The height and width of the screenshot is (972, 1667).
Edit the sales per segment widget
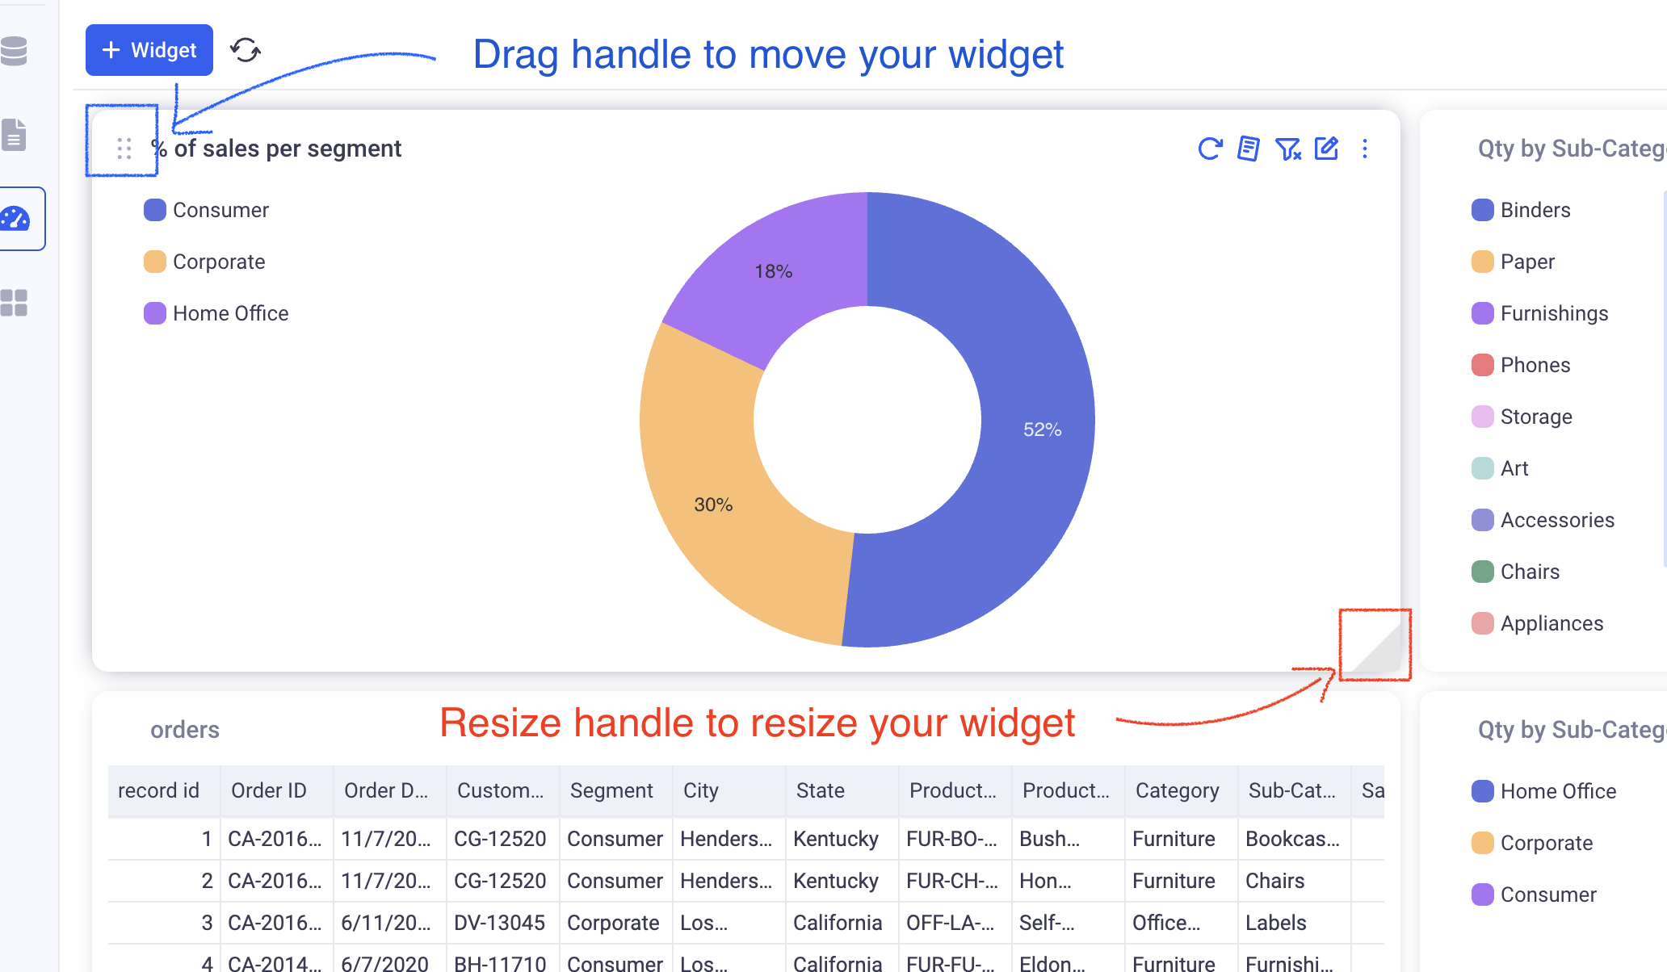pyautogui.click(x=1326, y=149)
